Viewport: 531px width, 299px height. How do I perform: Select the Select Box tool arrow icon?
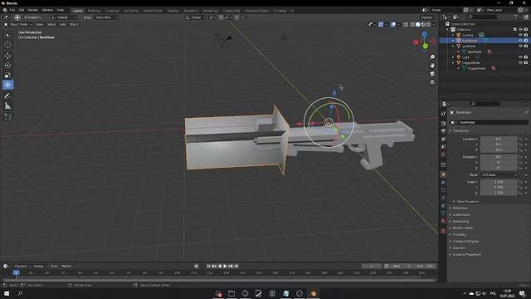tap(7, 35)
